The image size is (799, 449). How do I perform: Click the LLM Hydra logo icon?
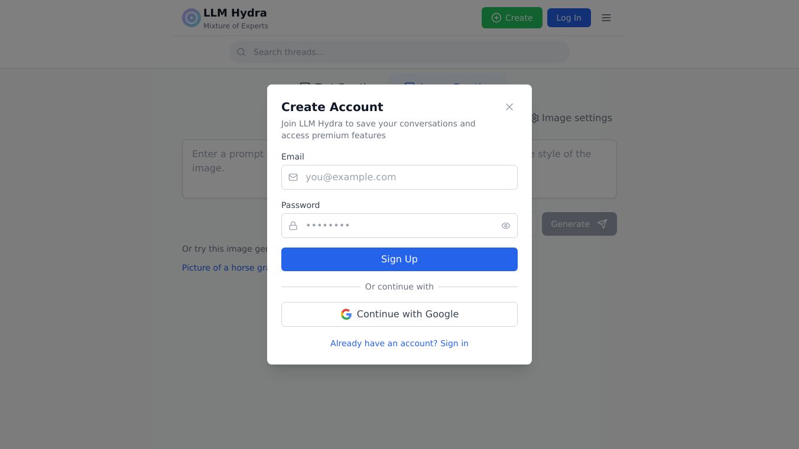(x=191, y=18)
